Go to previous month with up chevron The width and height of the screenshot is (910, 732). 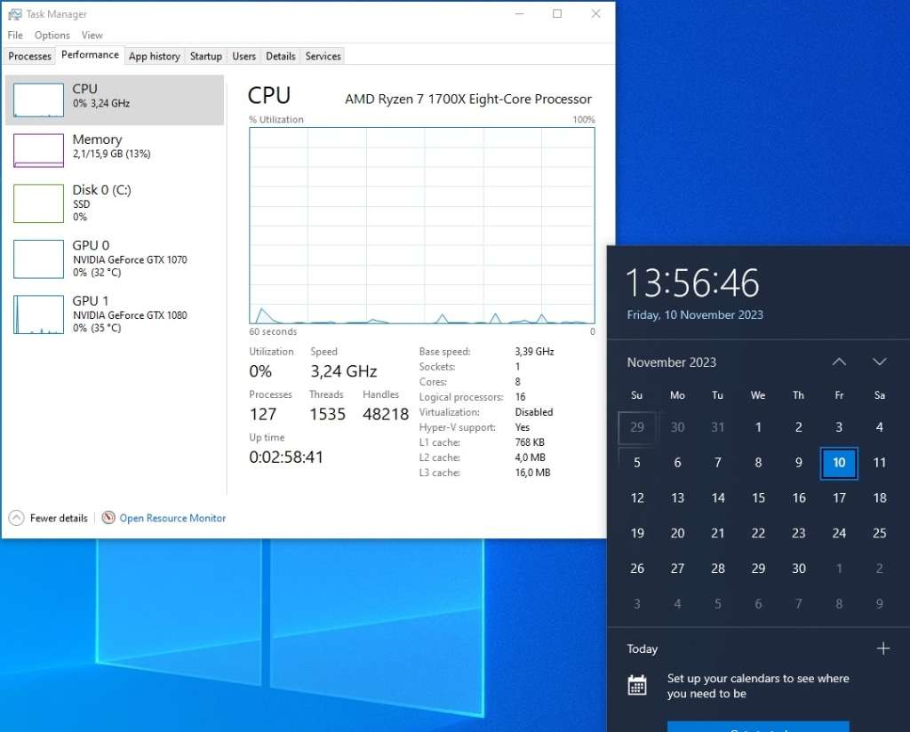839,362
